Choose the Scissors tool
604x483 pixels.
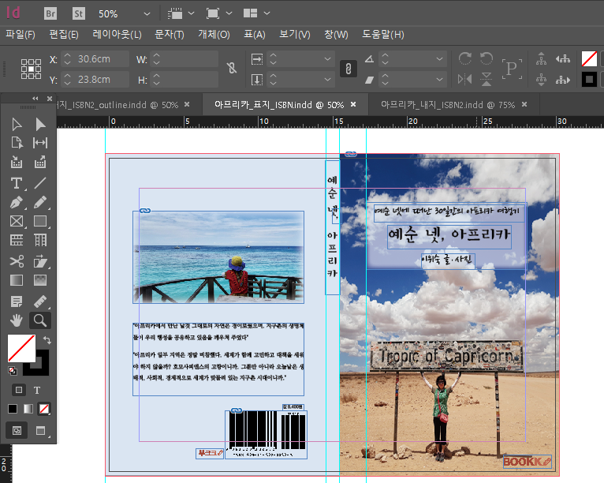point(17,261)
